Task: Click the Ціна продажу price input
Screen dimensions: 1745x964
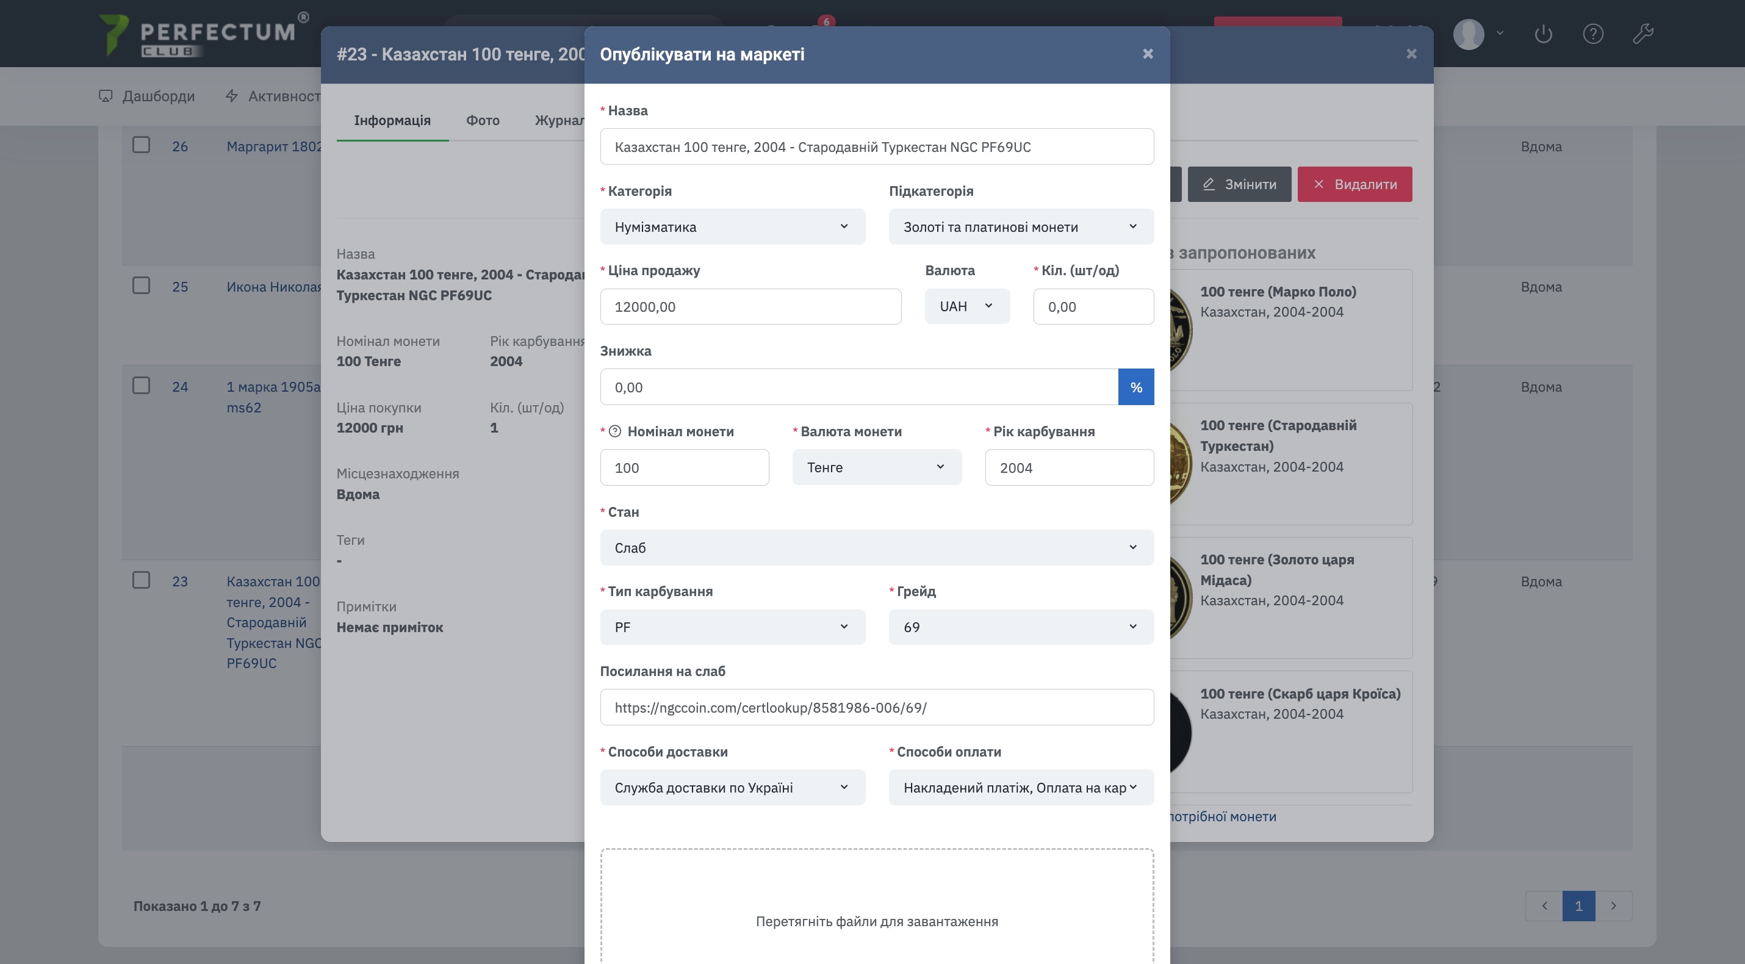Action: coord(750,307)
